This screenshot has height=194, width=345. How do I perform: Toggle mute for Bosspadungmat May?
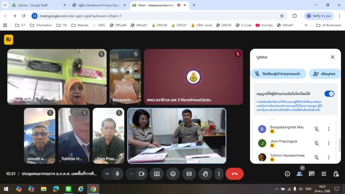[x=316, y=129]
